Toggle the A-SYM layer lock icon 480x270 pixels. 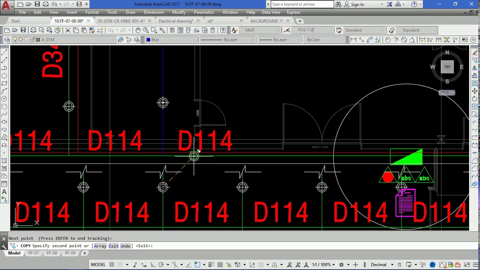(33, 39)
